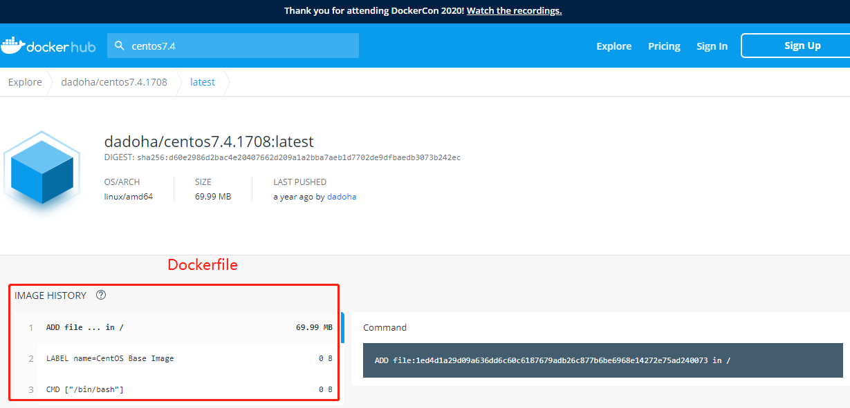Click the search magnifier icon
This screenshot has width=850, height=408.
tap(120, 46)
